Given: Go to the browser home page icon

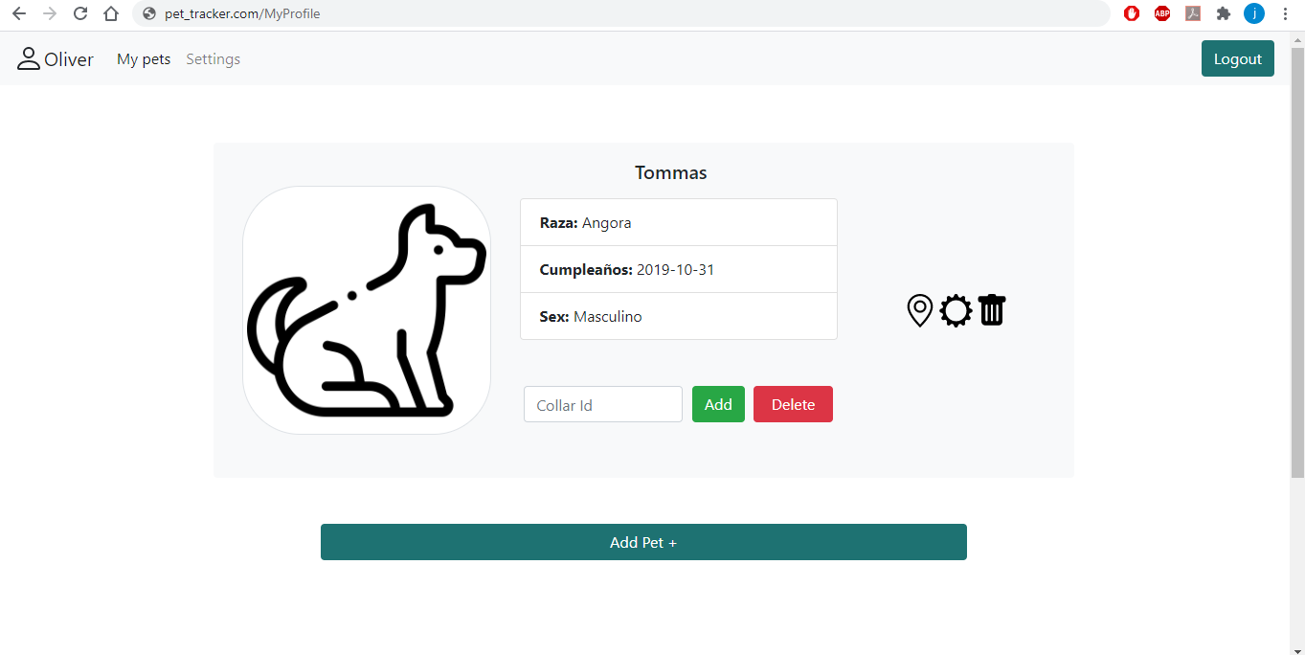Looking at the screenshot, I should (x=111, y=13).
